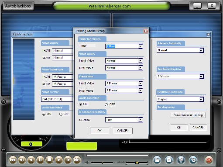Play video in reverse
The image size is (223, 167).
[31, 160]
